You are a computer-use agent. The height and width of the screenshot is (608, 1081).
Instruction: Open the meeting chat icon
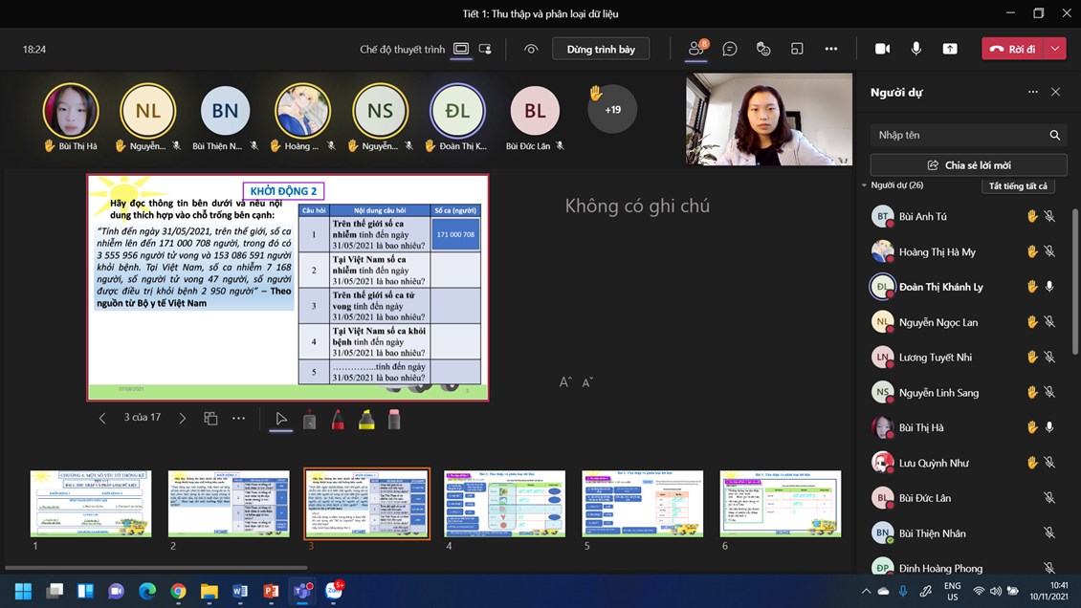tap(730, 49)
